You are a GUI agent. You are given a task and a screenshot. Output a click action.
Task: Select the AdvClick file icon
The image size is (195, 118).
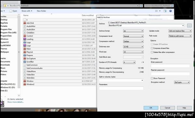pos(25,23)
